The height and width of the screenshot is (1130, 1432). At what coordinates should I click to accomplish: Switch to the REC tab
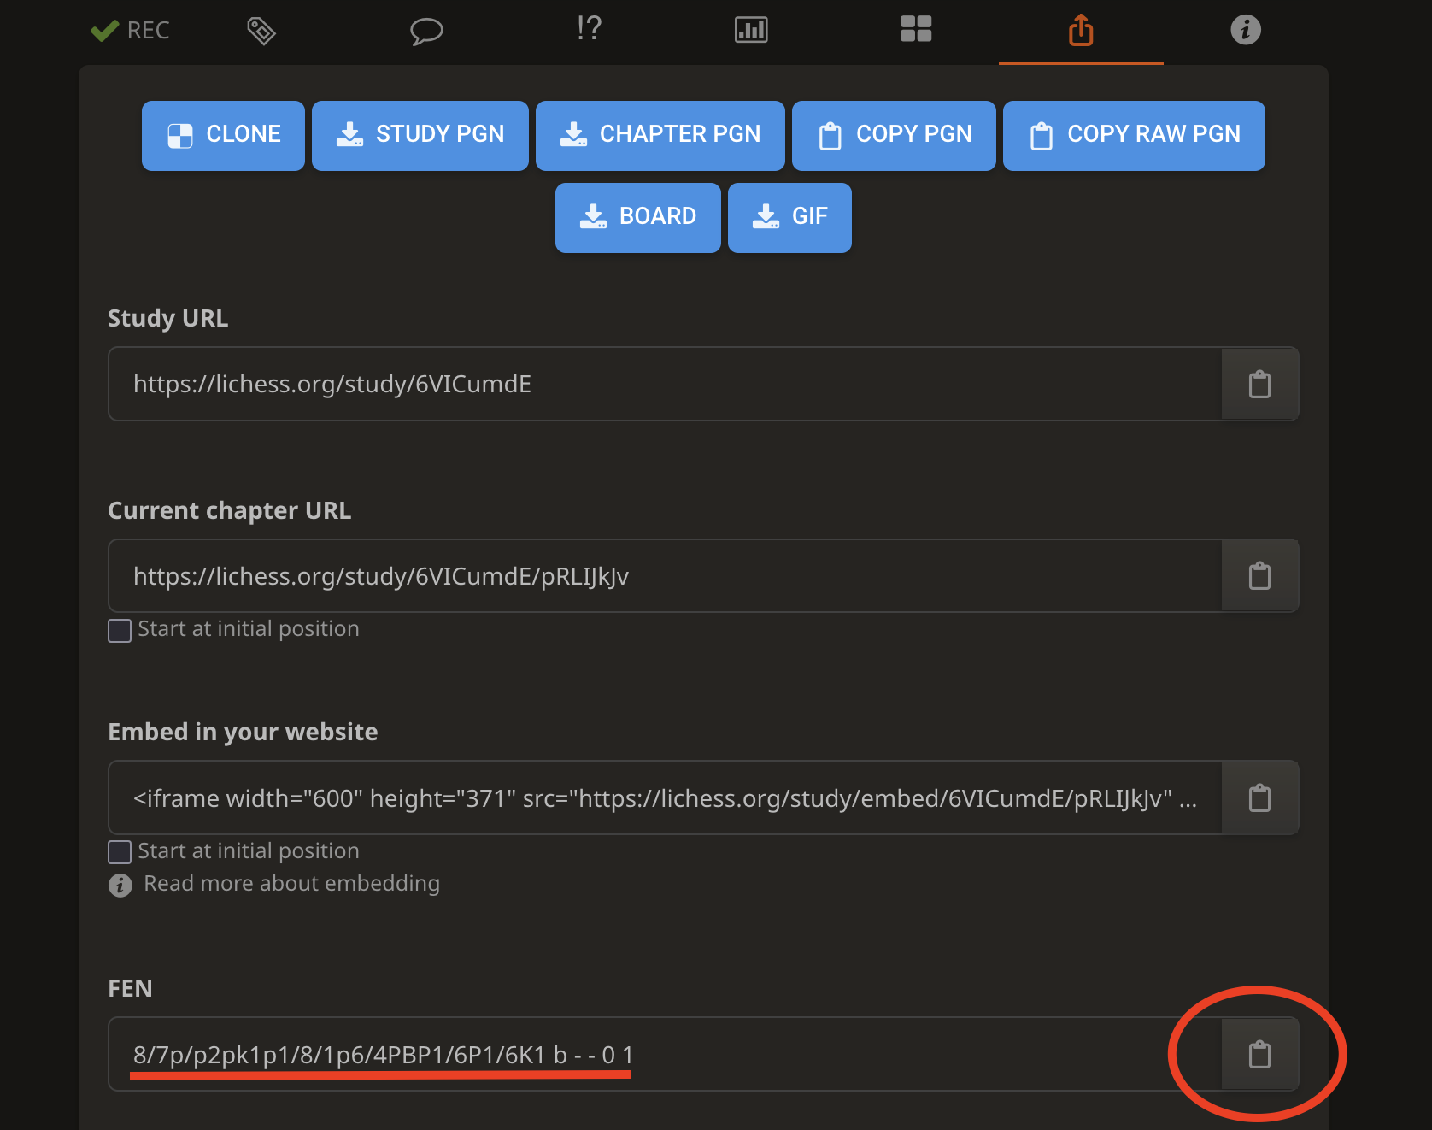point(131,30)
